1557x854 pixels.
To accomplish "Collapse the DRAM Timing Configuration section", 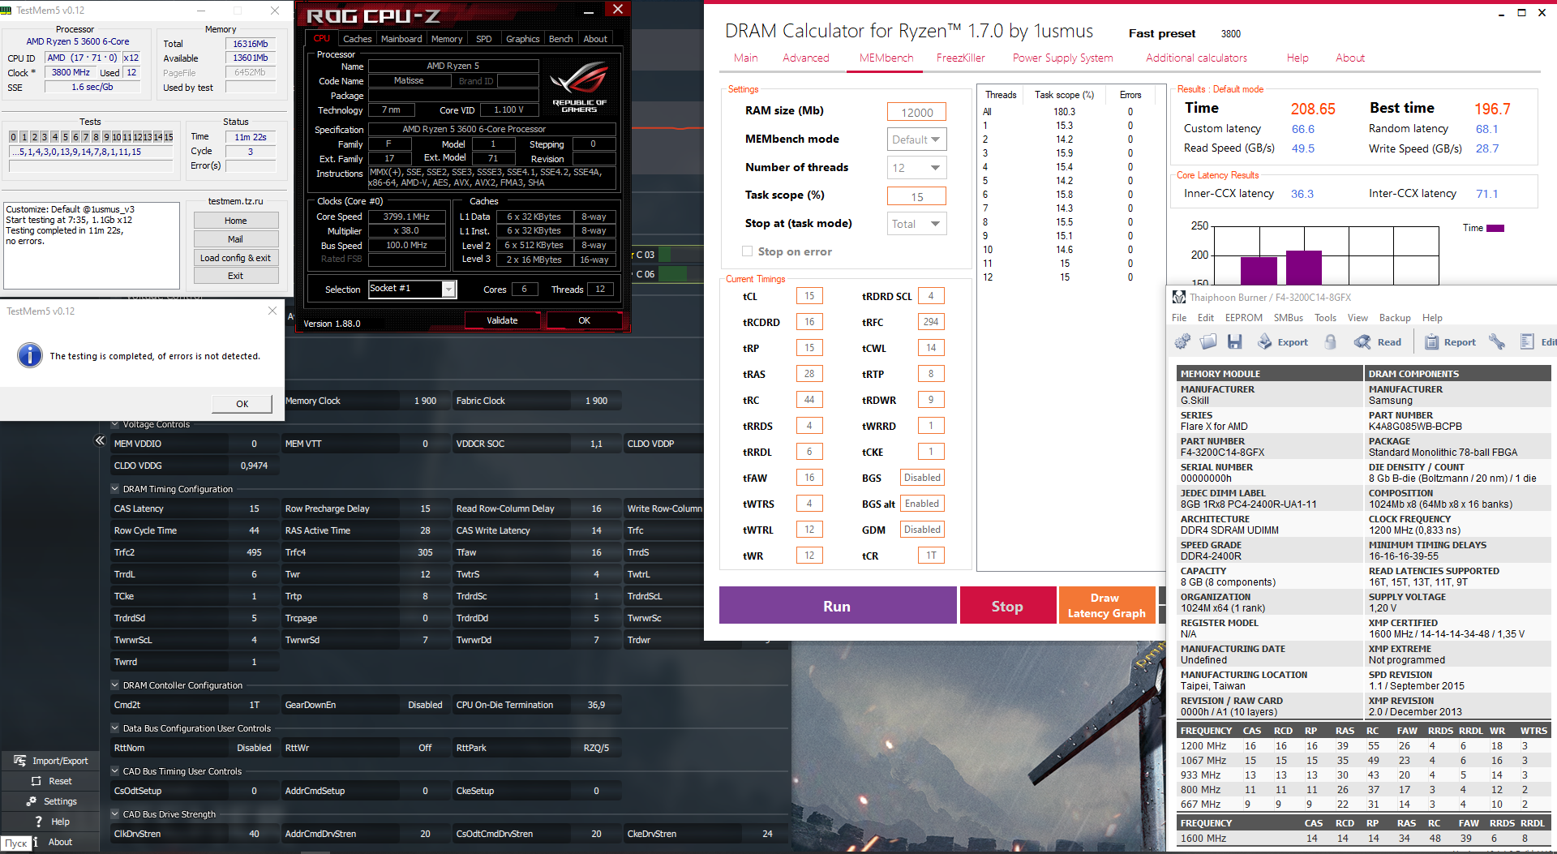I will [x=115, y=489].
